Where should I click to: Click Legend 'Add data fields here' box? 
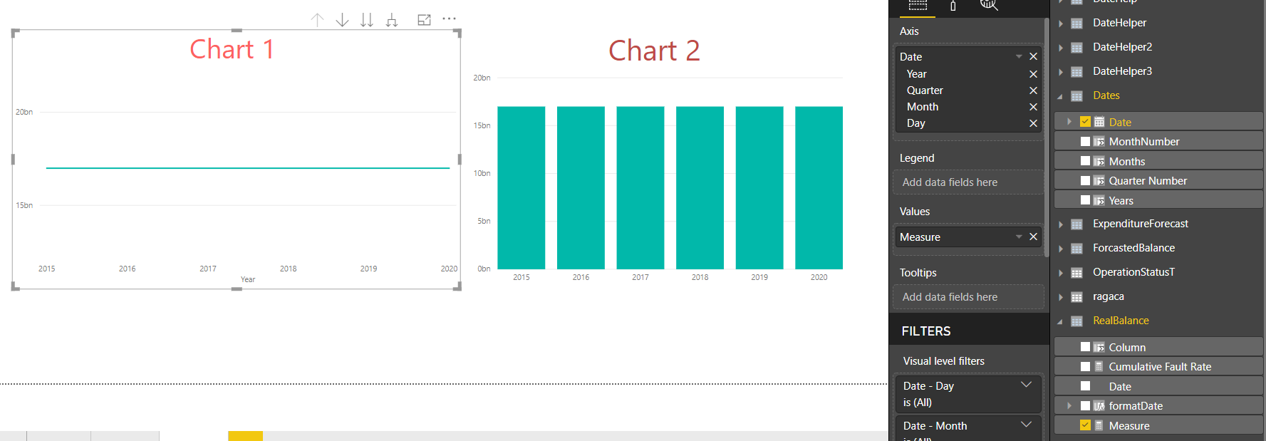click(967, 182)
